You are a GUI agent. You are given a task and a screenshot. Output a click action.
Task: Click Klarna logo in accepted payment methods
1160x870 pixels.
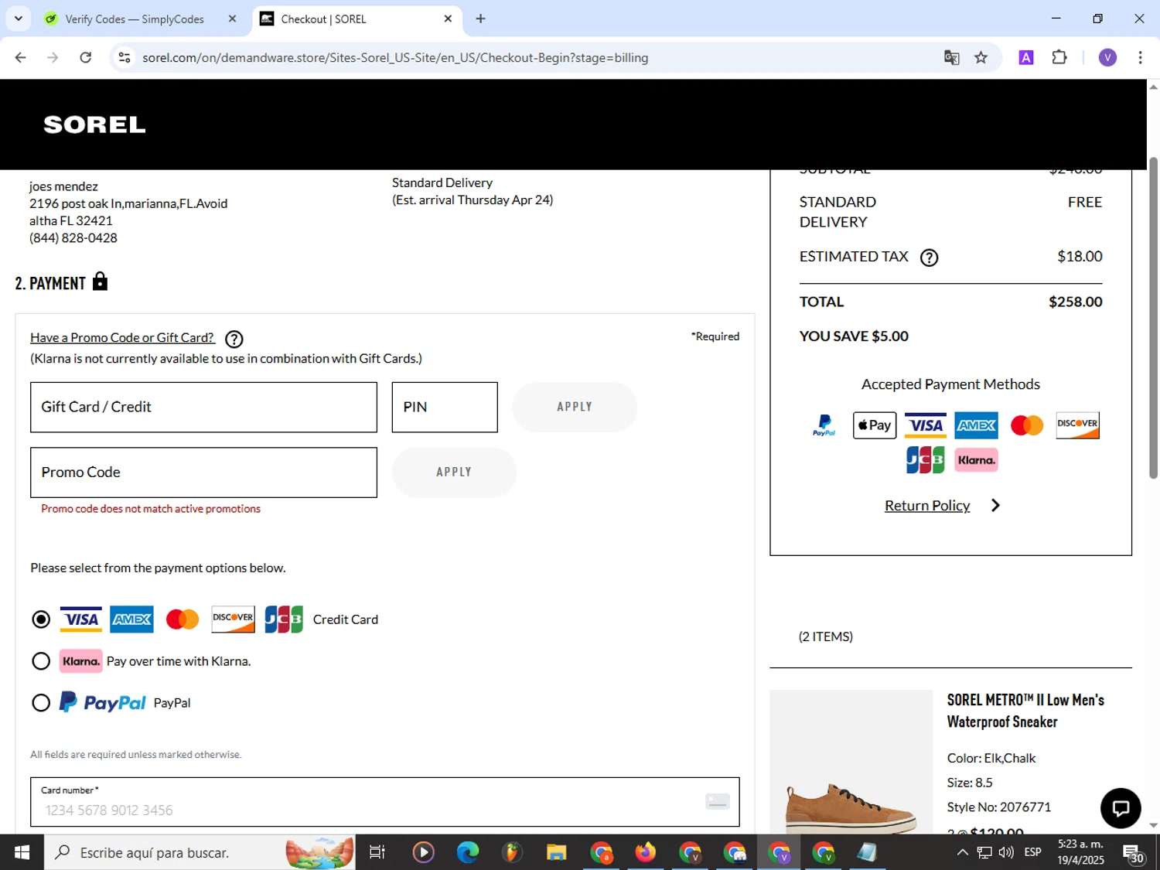(976, 460)
